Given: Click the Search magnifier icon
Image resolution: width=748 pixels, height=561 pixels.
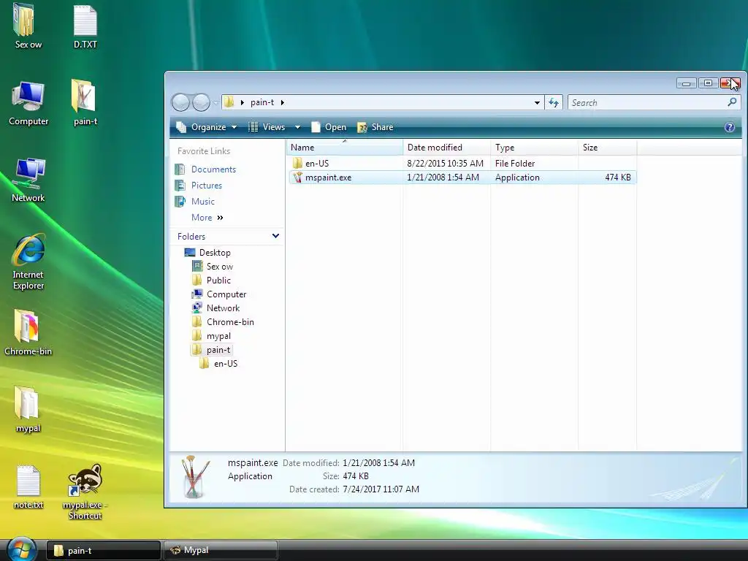Looking at the screenshot, I should tap(732, 102).
